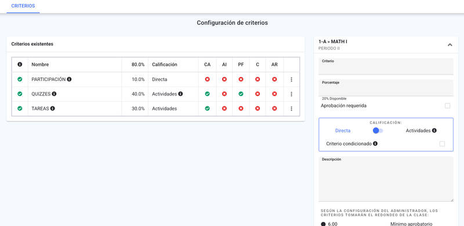The image size is (464, 226).
Task: Click the CA green check in QUIZZES row
Action: 208,94
